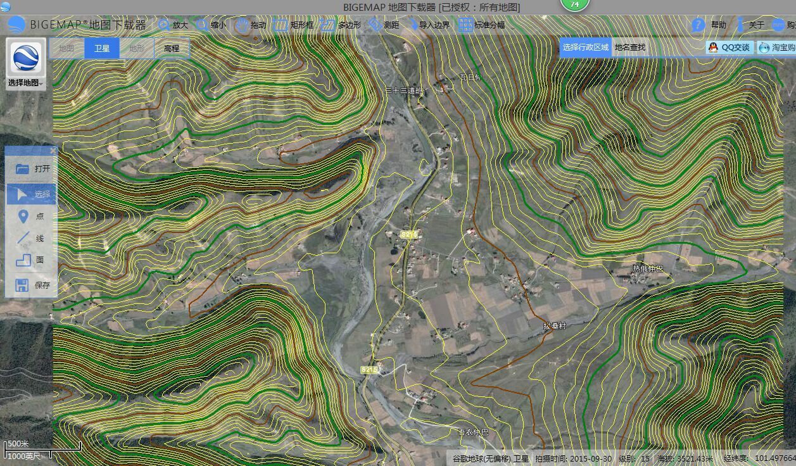Viewport: 796px width, 466px height.
Task: Select the 面 polygon drawing tool
Action: (32, 260)
